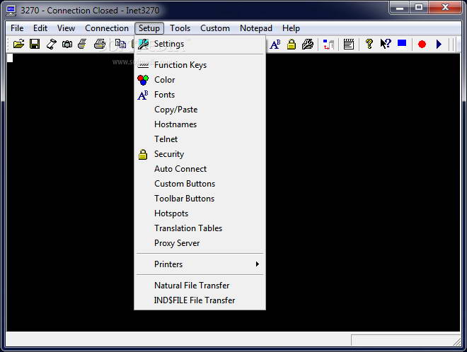Image resolution: width=467 pixels, height=352 pixels.
Task: Open the Help menu
Action: (291, 28)
